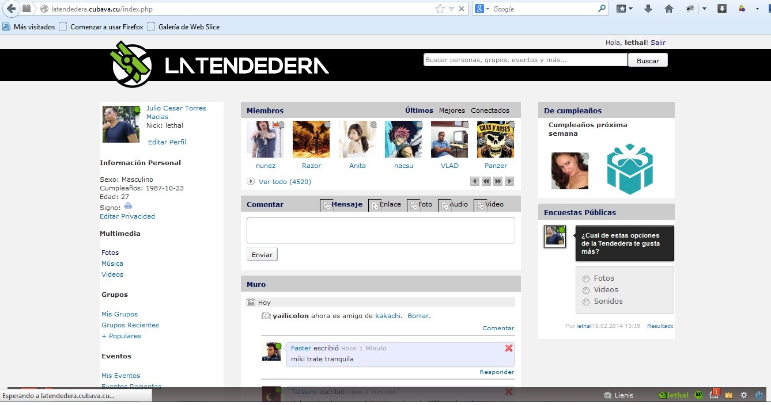Select the Videos poll radio option
Screen dimensions: 771x405
[x=586, y=291]
